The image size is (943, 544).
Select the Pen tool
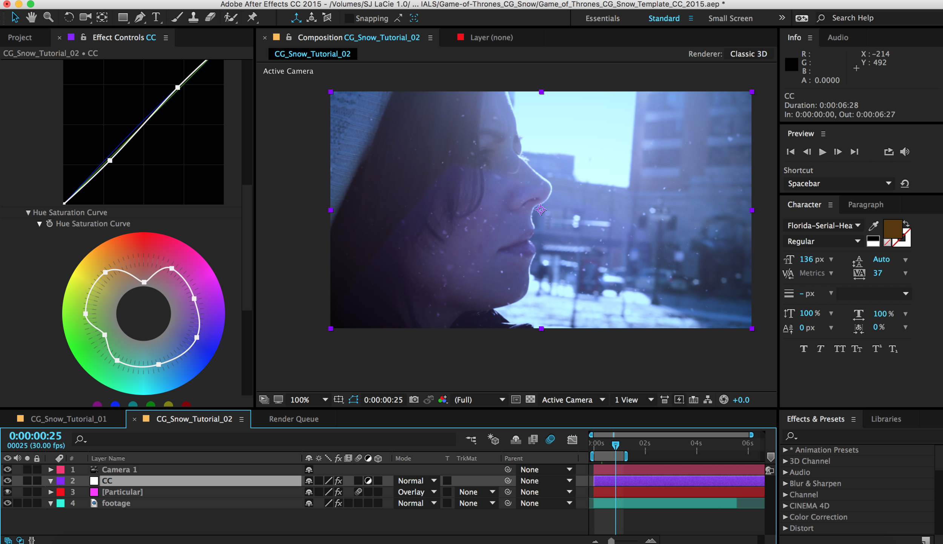coord(140,17)
